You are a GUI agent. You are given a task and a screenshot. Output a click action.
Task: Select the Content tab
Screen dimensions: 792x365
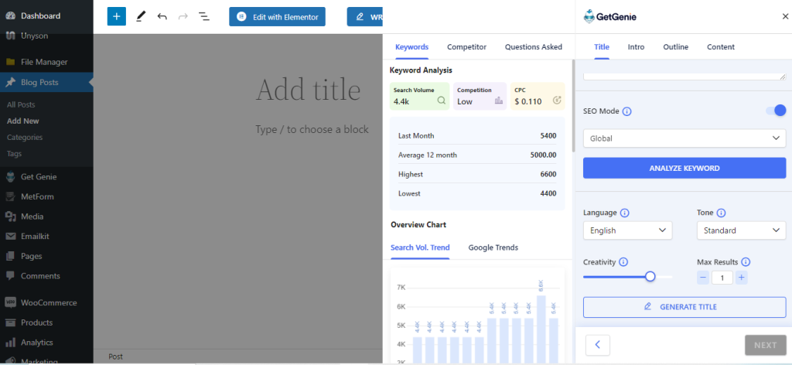(x=721, y=47)
